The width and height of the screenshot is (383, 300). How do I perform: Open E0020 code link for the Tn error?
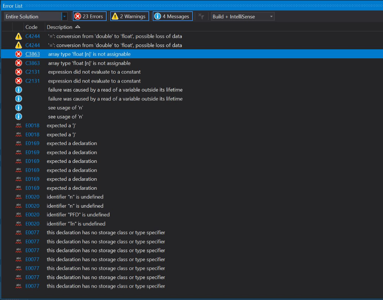(x=32, y=224)
